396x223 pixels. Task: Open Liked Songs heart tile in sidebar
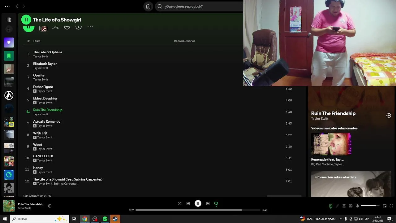click(9, 42)
